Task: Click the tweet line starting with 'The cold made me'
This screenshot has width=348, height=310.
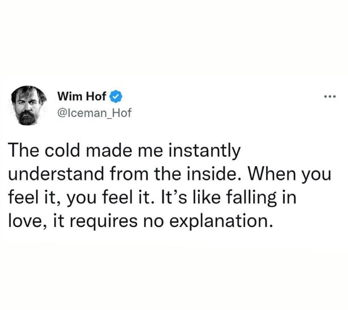Action: (x=125, y=151)
